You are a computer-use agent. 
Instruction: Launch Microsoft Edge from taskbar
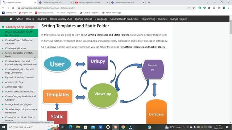coord(70,127)
